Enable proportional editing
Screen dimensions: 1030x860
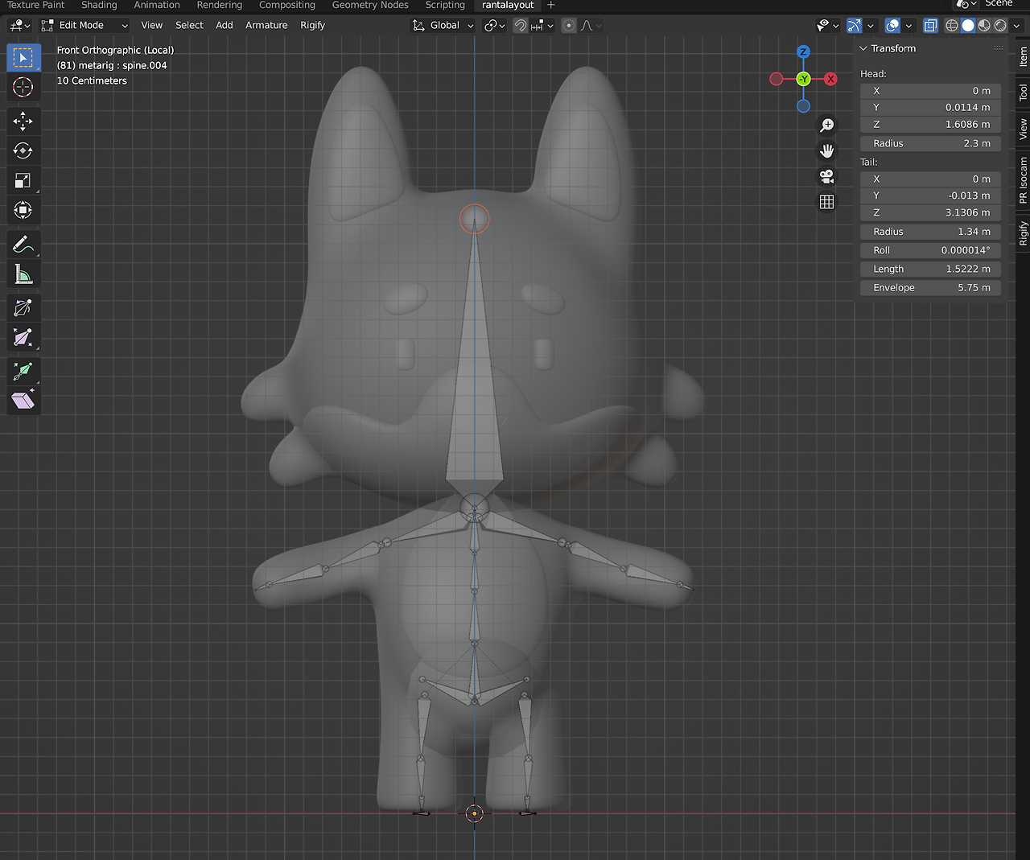pyautogui.click(x=569, y=26)
